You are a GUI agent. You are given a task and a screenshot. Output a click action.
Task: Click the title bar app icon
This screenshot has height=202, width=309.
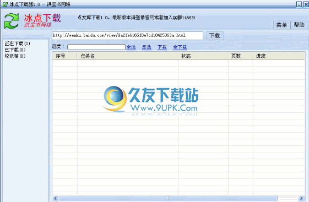pos(5,4)
